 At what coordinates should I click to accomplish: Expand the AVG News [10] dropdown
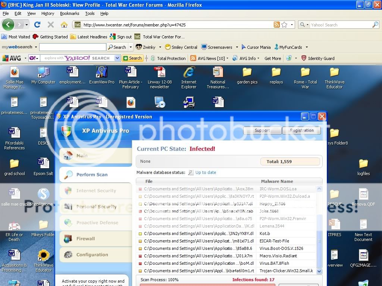click(x=228, y=58)
